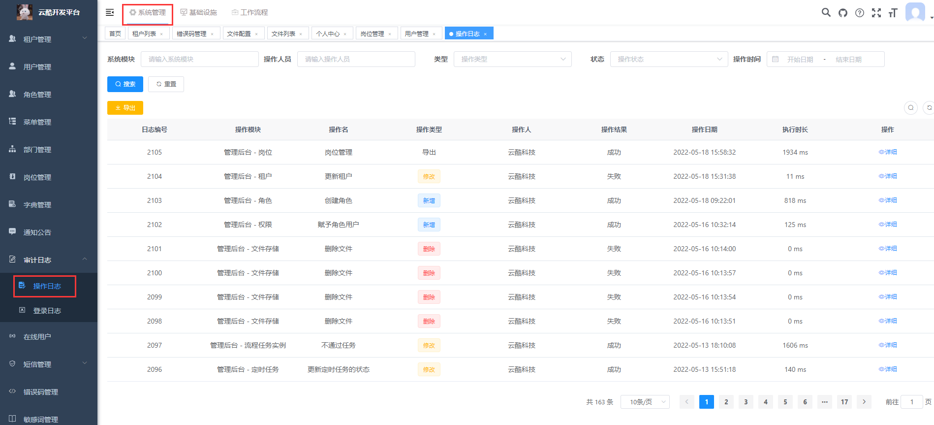
Task: Close the 租户列表 tab
Action: pyautogui.click(x=161, y=34)
